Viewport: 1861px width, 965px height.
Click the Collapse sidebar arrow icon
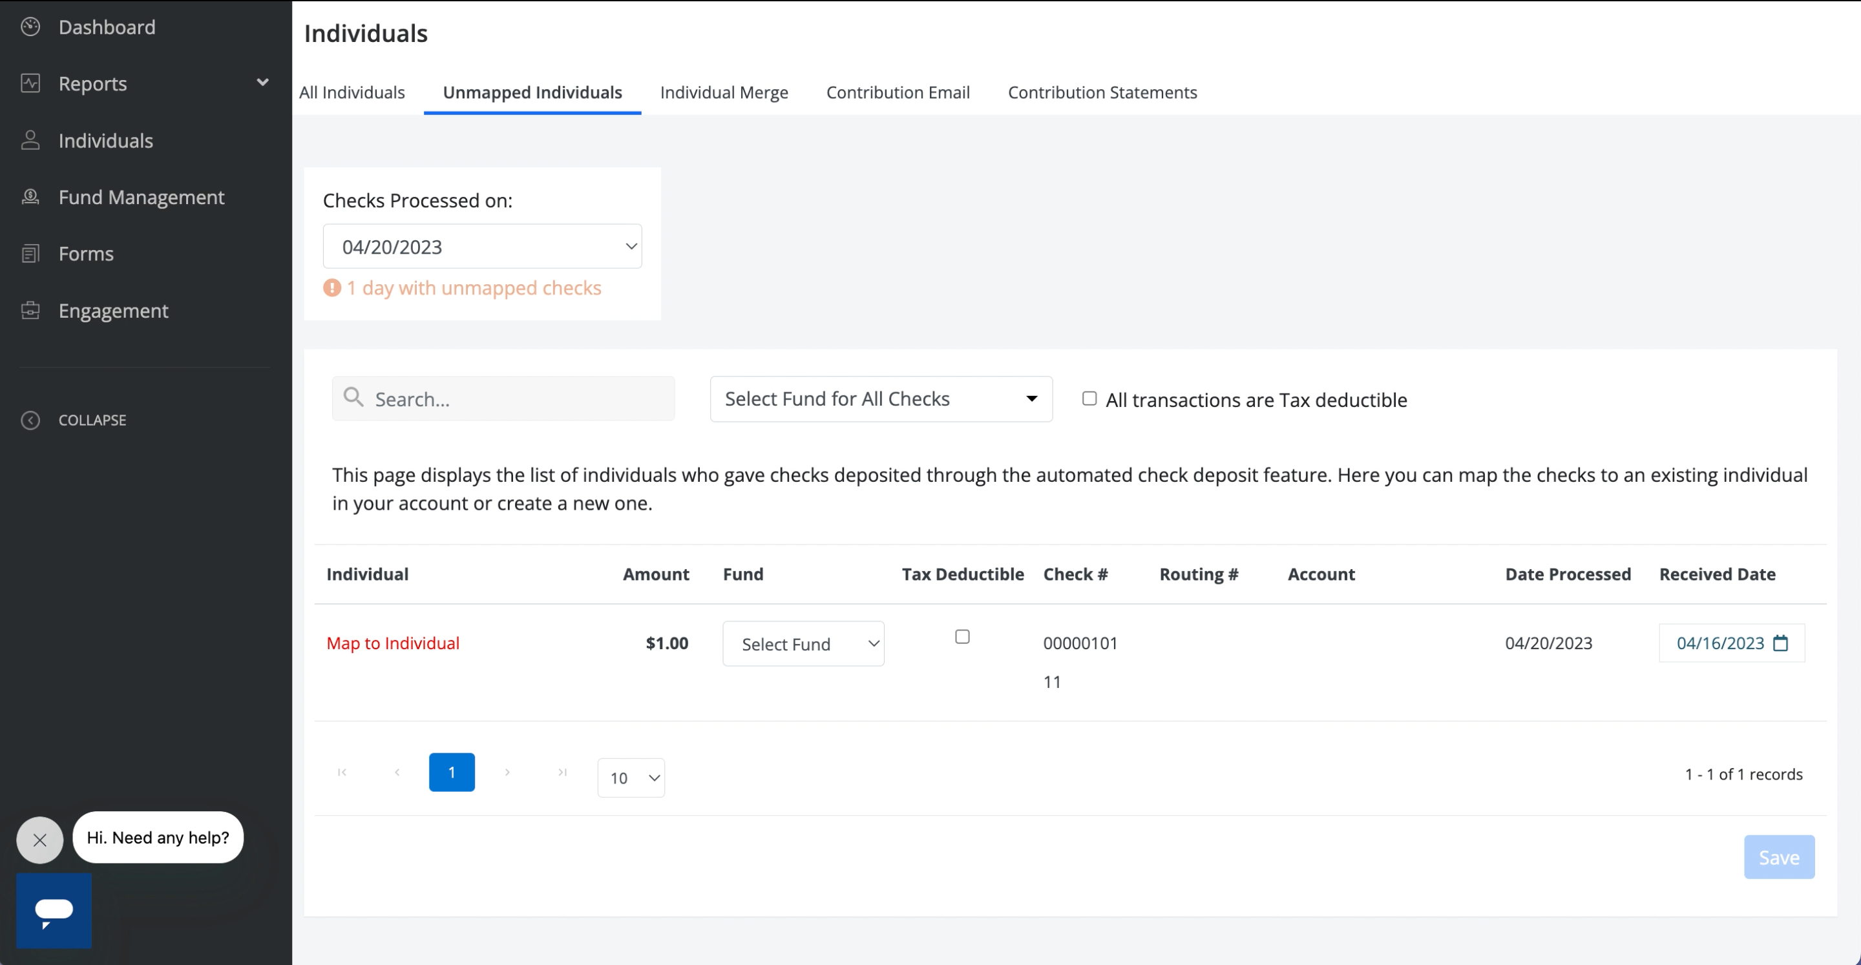point(30,420)
